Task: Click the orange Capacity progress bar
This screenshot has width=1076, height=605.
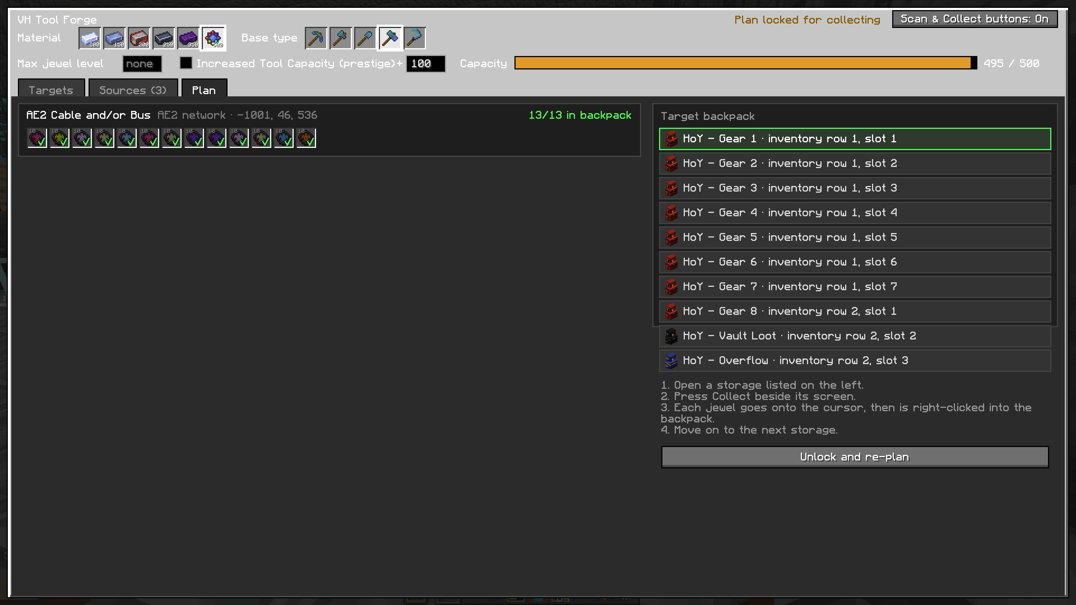Action: pyautogui.click(x=746, y=63)
